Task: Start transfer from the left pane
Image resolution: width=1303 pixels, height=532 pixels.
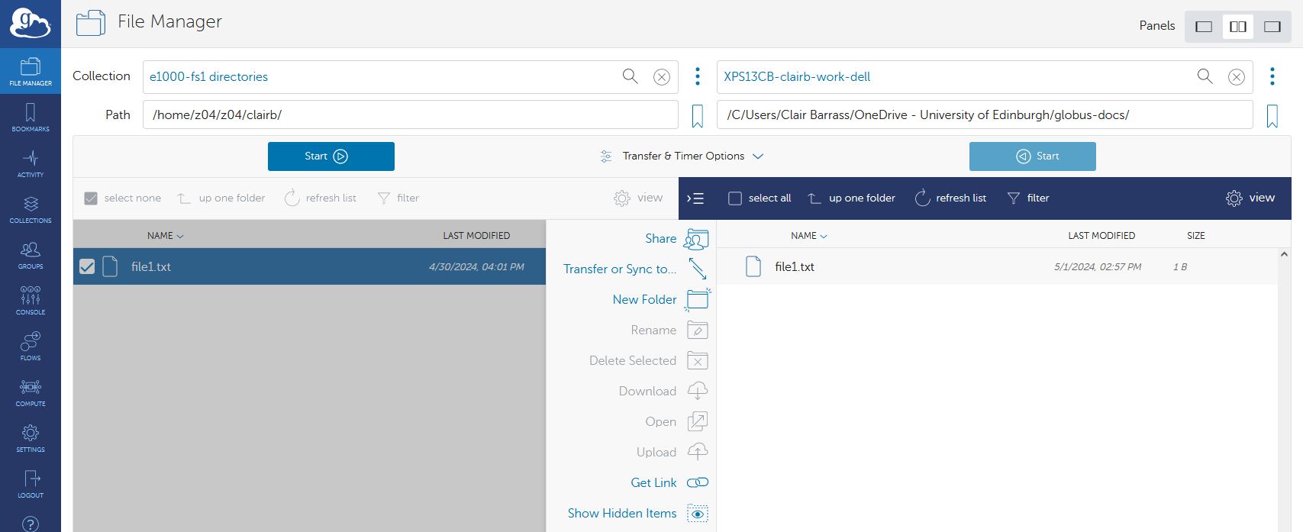Action: [x=331, y=156]
